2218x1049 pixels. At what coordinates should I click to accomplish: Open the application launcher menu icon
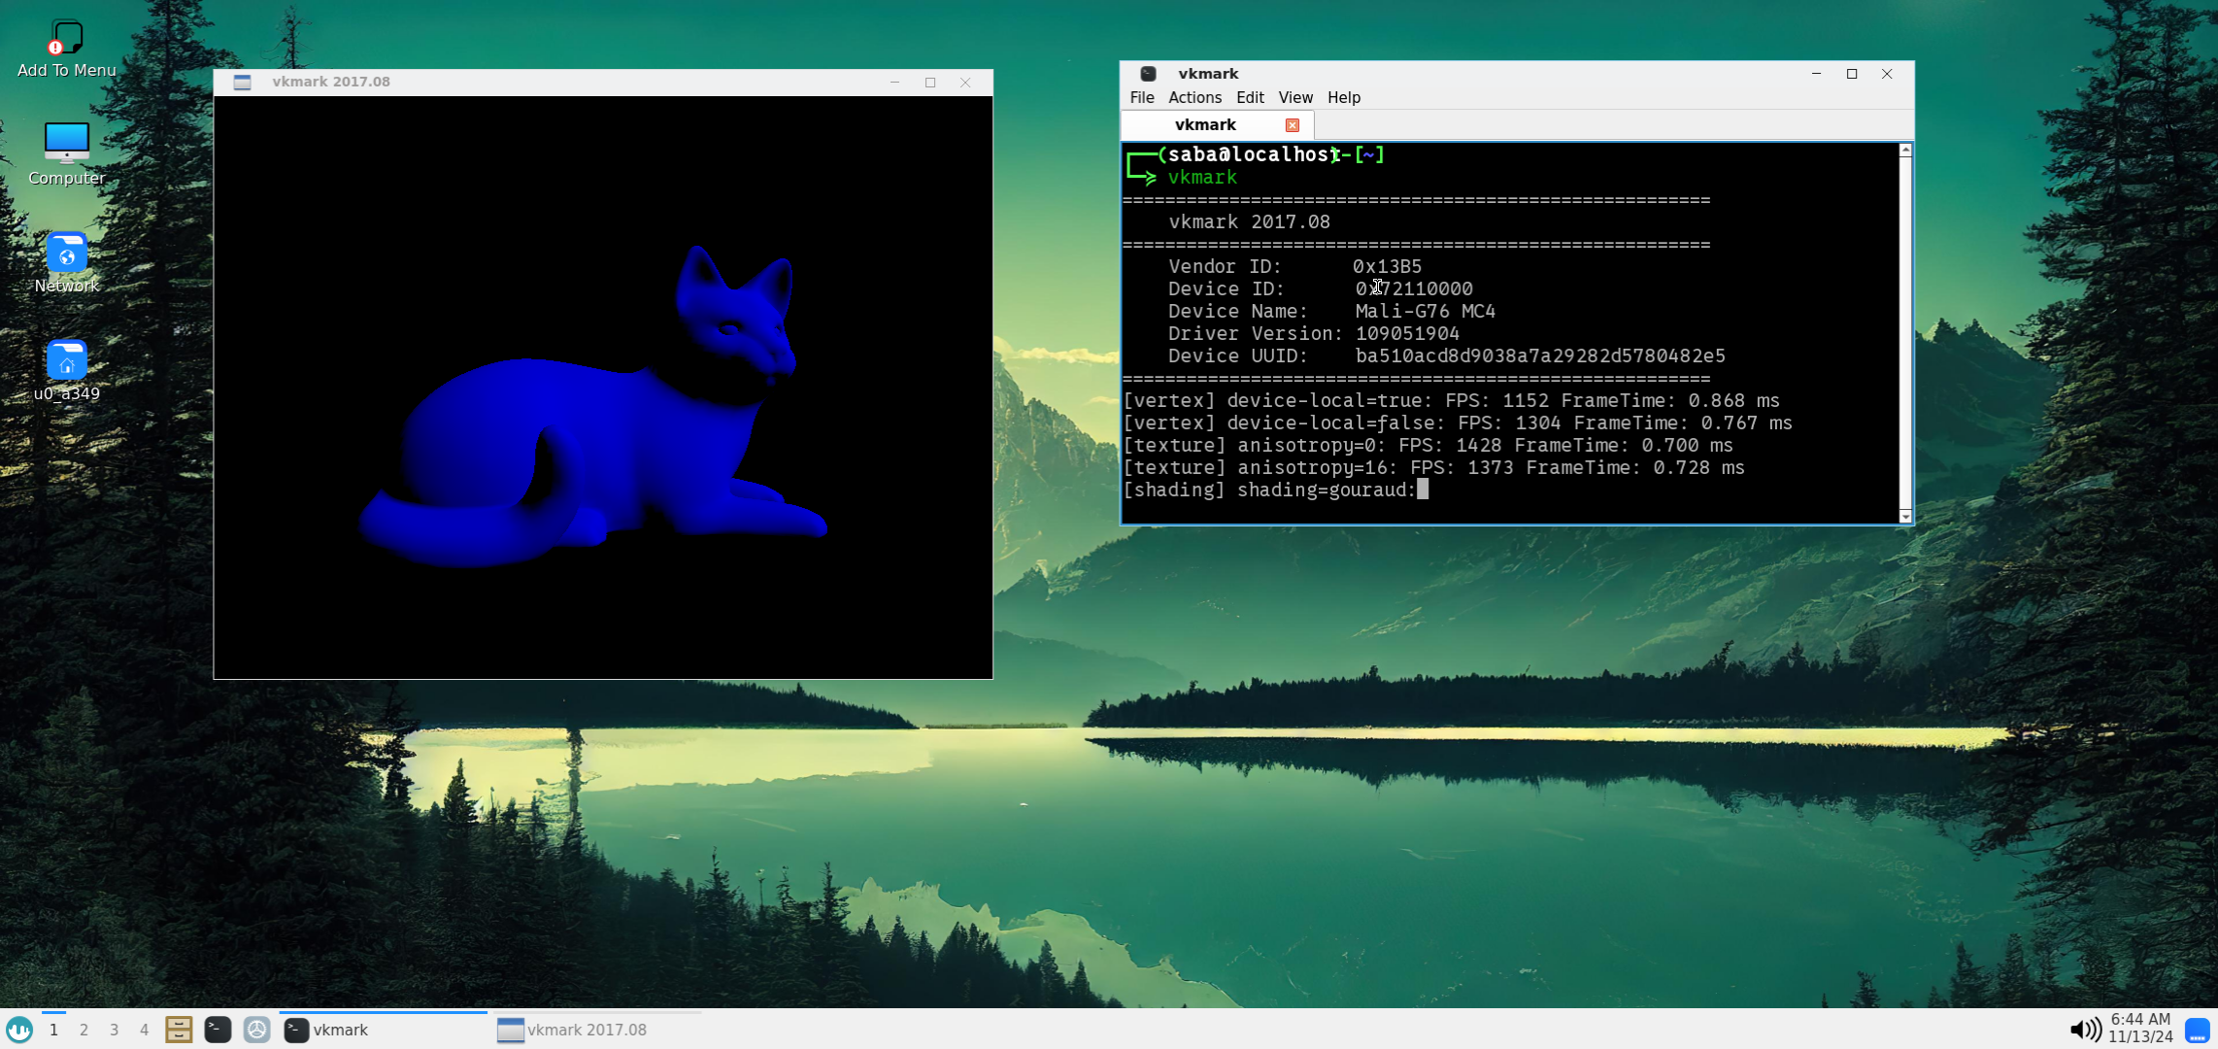pos(19,1029)
